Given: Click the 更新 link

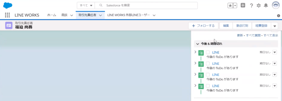Looking at the screenshot, I should tap(240, 35).
